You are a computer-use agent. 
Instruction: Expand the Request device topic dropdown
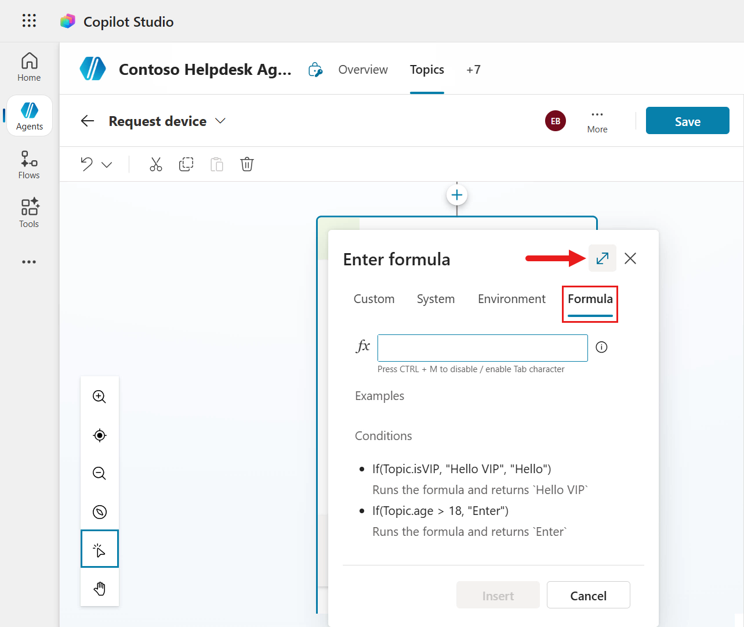[220, 121]
